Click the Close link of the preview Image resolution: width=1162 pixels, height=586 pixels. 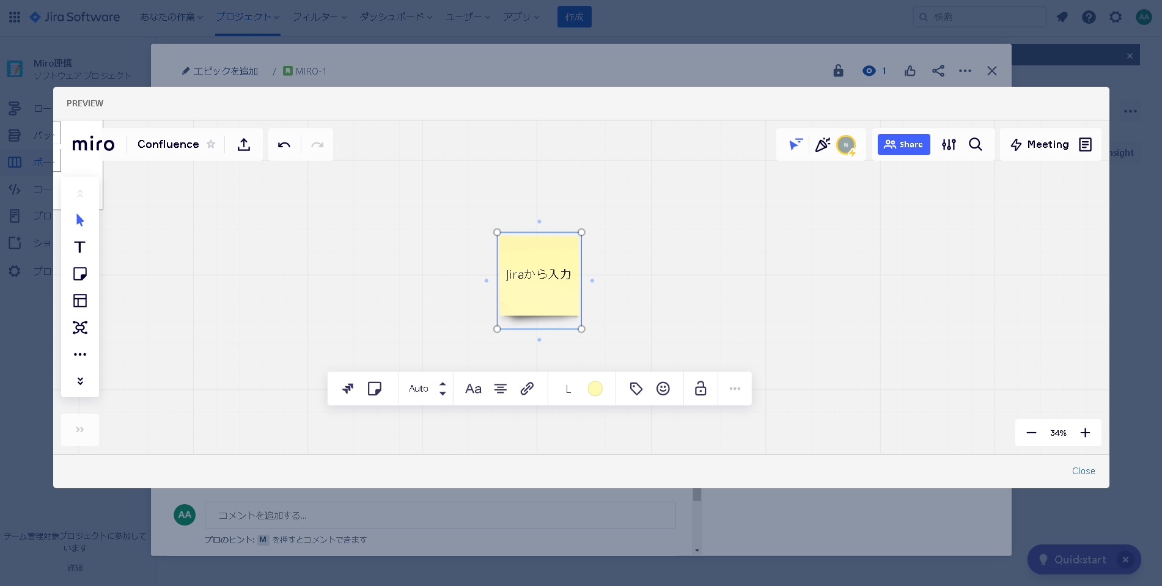(1083, 471)
